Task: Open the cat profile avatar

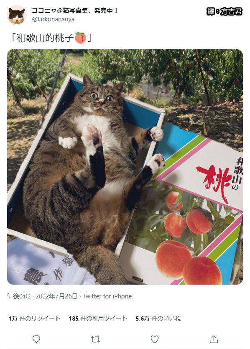Action: (17, 15)
